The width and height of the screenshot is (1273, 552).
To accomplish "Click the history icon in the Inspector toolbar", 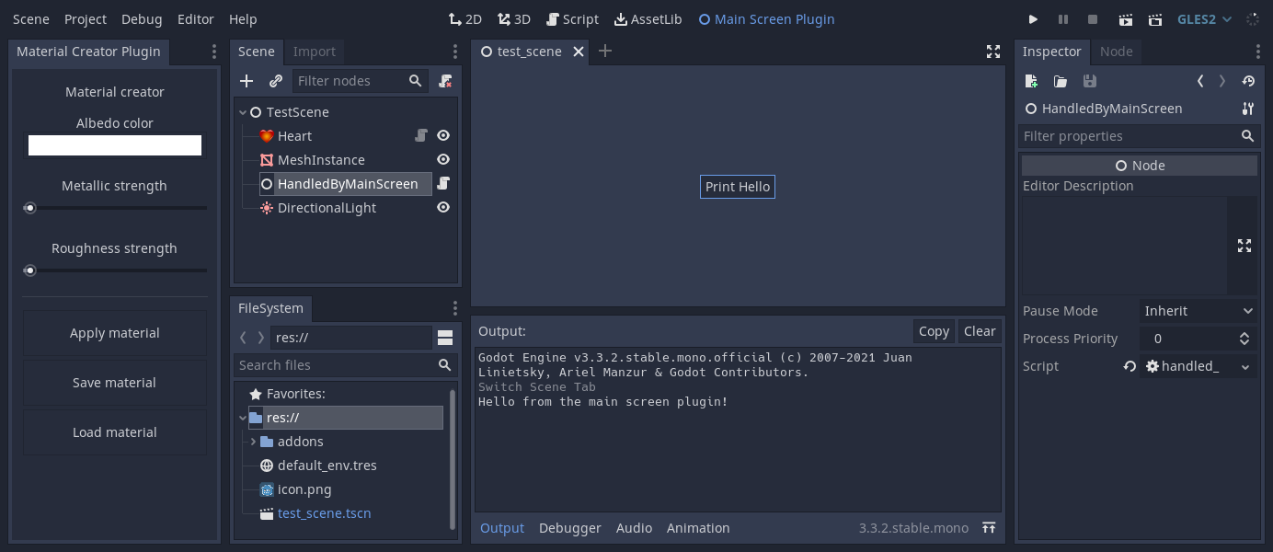I will [1248, 81].
